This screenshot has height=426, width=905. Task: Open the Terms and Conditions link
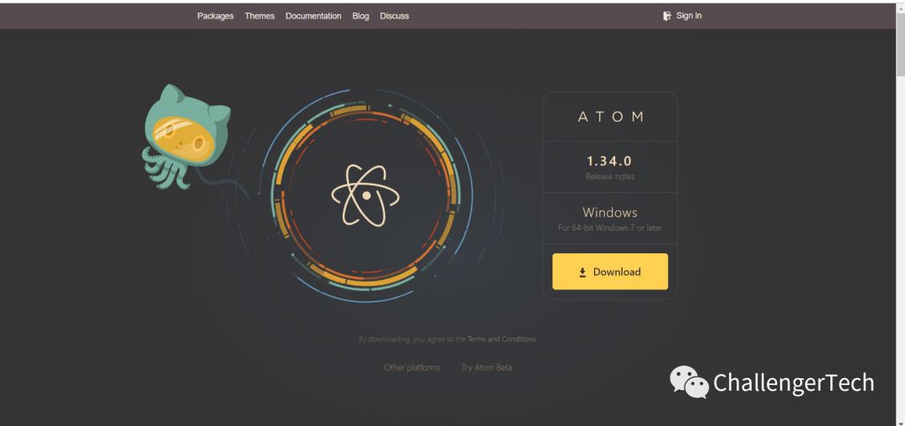pyautogui.click(x=502, y=339)
